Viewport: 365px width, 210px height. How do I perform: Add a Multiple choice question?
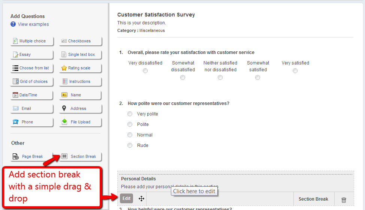click(x=32, y=41)
